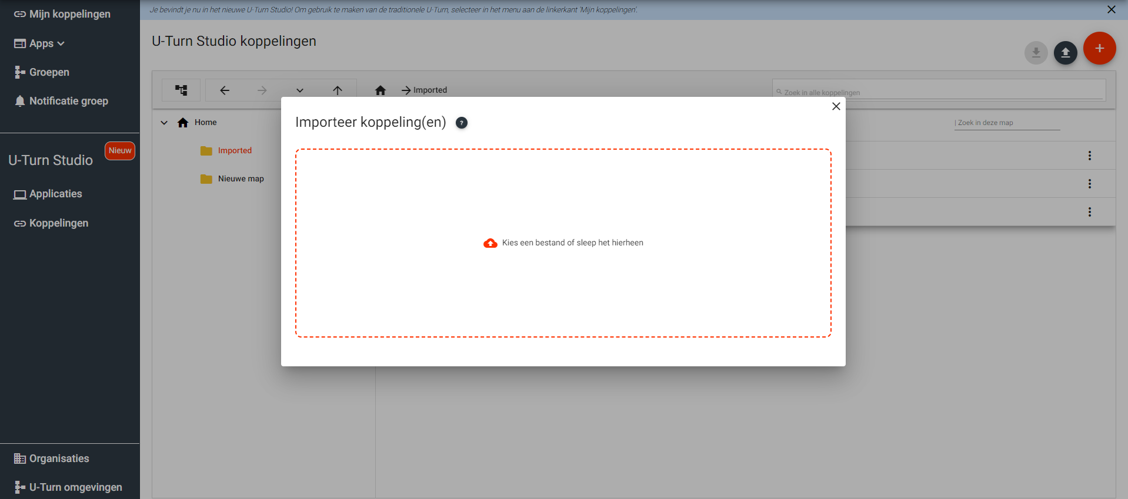The width and height of the screenshot is (1128, 499).
Task: Click 'Kies een bestand' upload text
Action: 572,243
